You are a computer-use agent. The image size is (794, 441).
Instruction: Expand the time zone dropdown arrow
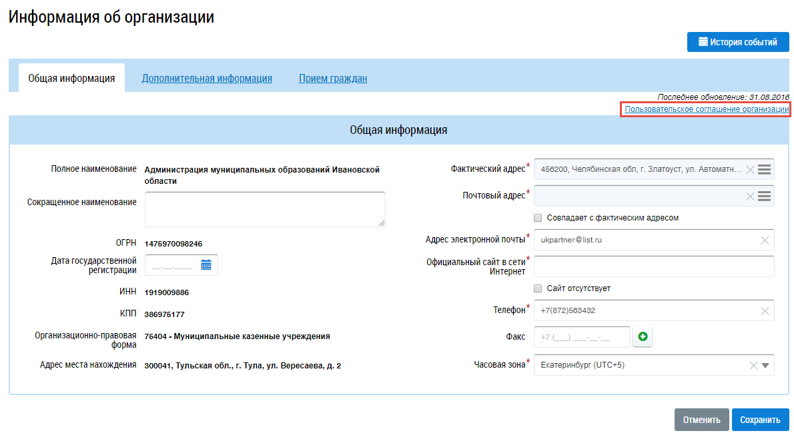pos(765,365)
